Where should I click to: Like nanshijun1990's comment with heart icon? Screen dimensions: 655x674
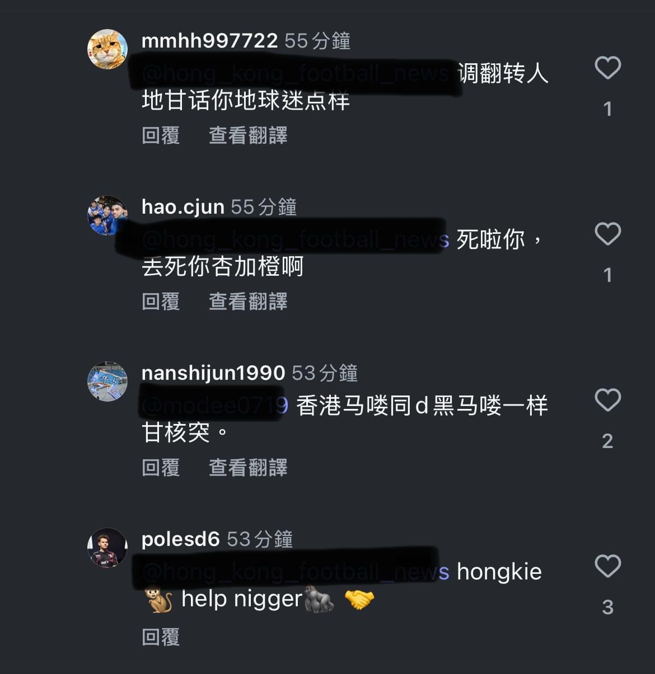pyautogui.click(x=607, y=400)
